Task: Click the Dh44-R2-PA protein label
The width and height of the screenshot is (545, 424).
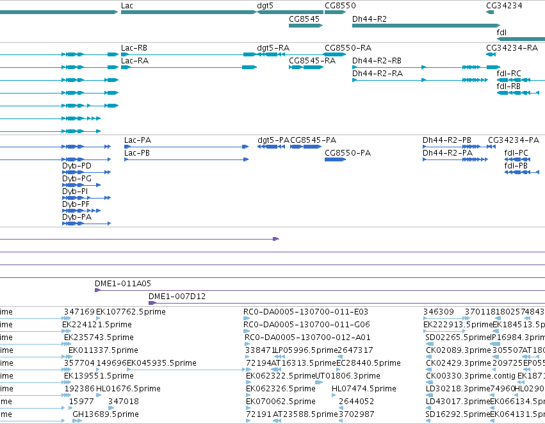Action: pyautogui.click(x=448, y=153)
